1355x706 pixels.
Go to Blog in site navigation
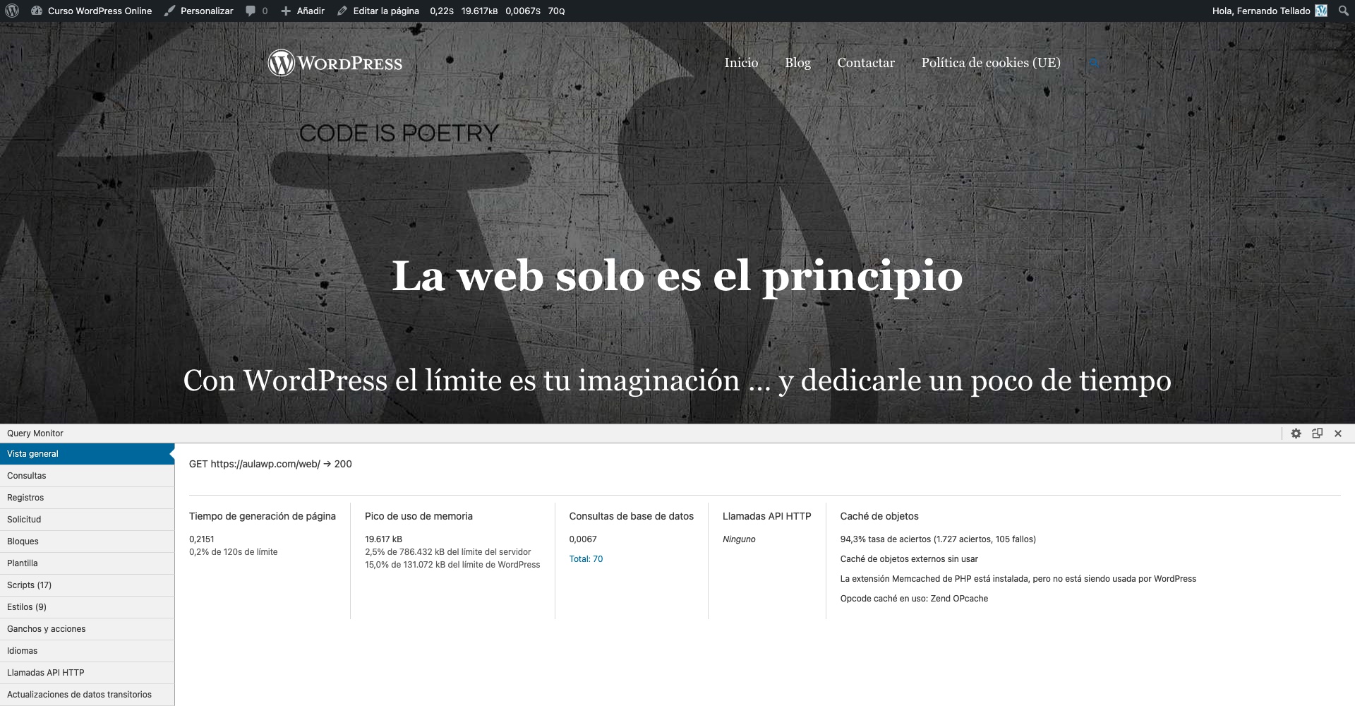point(797,63)
